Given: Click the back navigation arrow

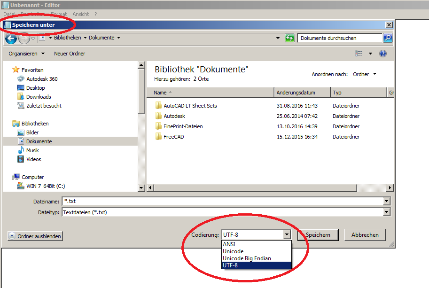Looking at the screenshot, I should coord(11,38).
